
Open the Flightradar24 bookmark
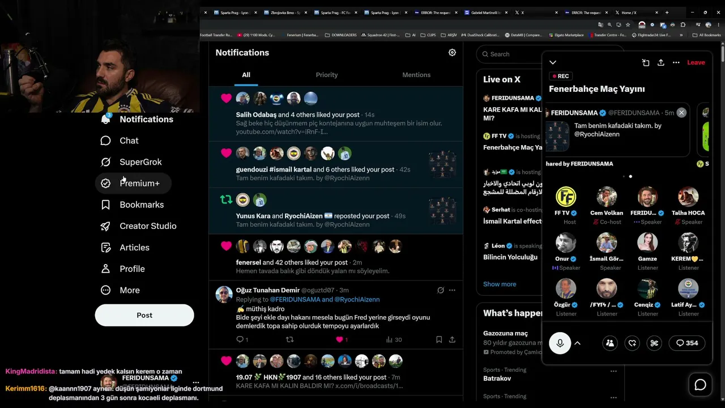click(651, 35)
